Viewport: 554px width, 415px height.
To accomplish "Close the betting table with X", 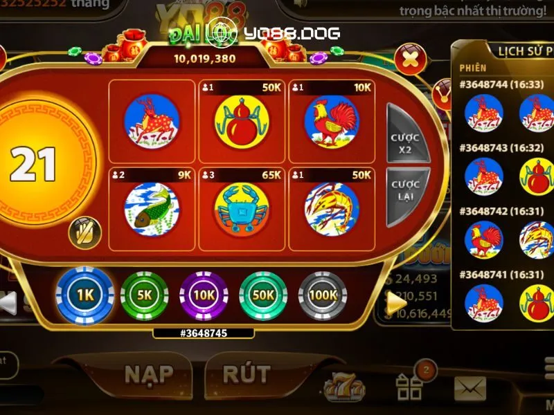I will click(x=410, y=59).
